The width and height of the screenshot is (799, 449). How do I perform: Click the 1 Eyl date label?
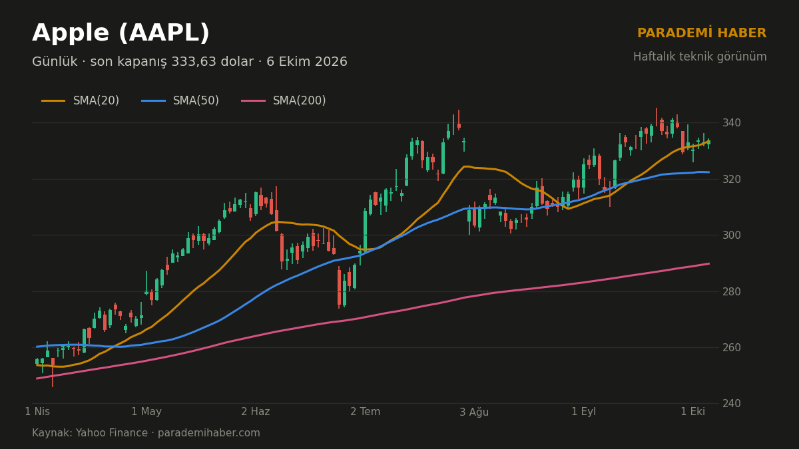(584, 412)
